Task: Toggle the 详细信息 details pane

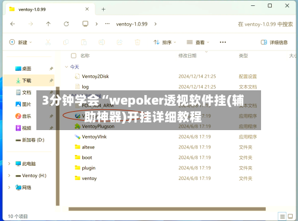Action: click(274, 42)
